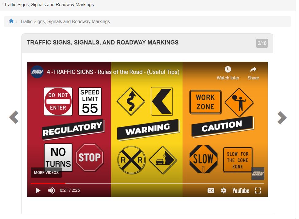Go to next slide right chevron
The image size is (299, 219).
(282, 117)
